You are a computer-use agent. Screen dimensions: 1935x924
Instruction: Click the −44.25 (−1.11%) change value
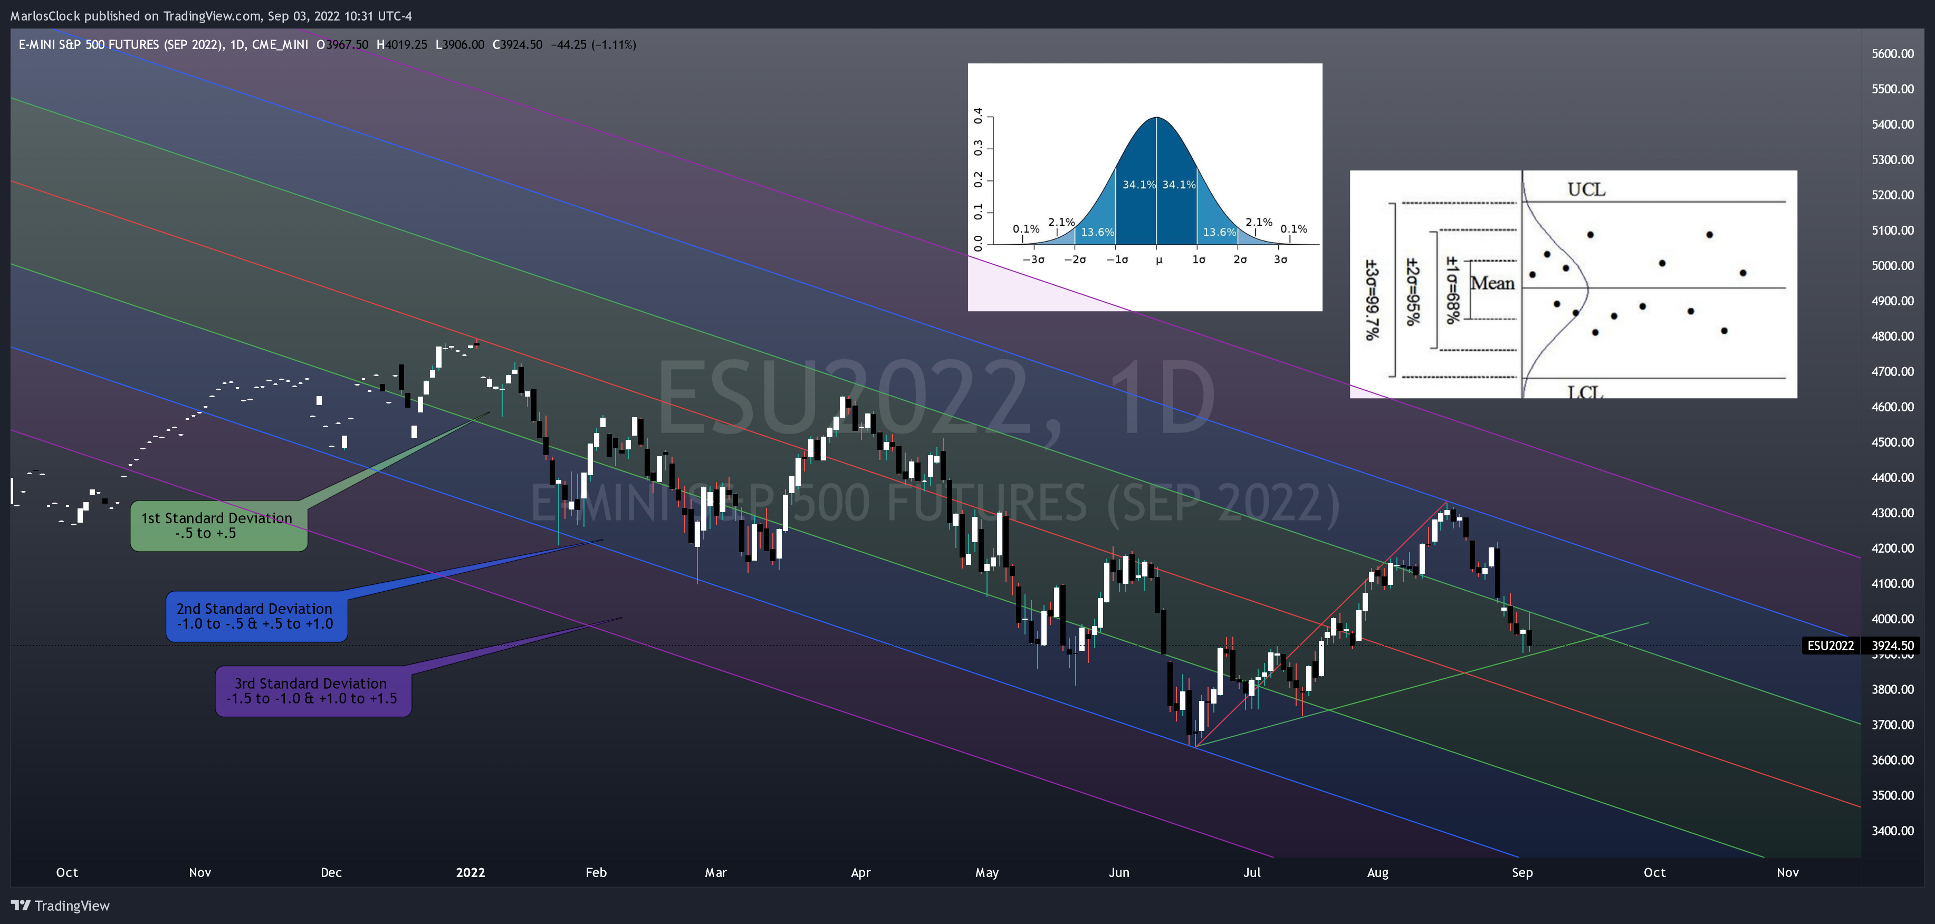(593, 44)
